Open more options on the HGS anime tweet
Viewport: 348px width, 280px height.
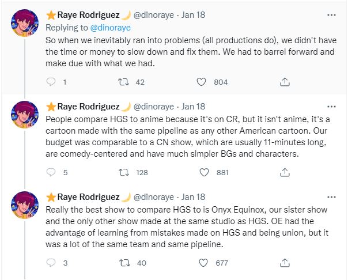(x=331, y=107)
